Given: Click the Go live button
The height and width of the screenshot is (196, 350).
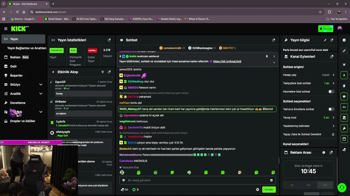Looking at the screenshot, I should tap(326, 29).
